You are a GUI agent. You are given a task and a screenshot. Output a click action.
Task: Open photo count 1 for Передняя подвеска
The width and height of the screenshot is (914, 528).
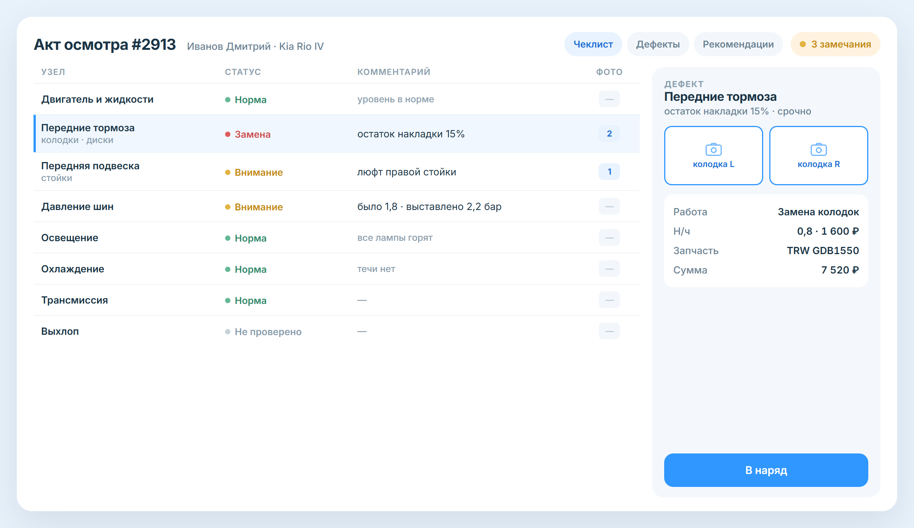coord(609,172)
